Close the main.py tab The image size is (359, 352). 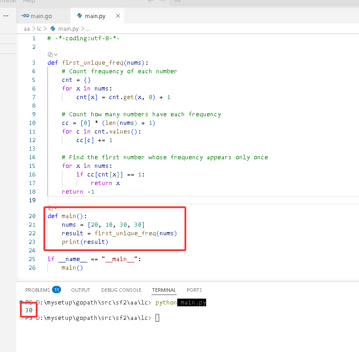click(x=118, y=16)
